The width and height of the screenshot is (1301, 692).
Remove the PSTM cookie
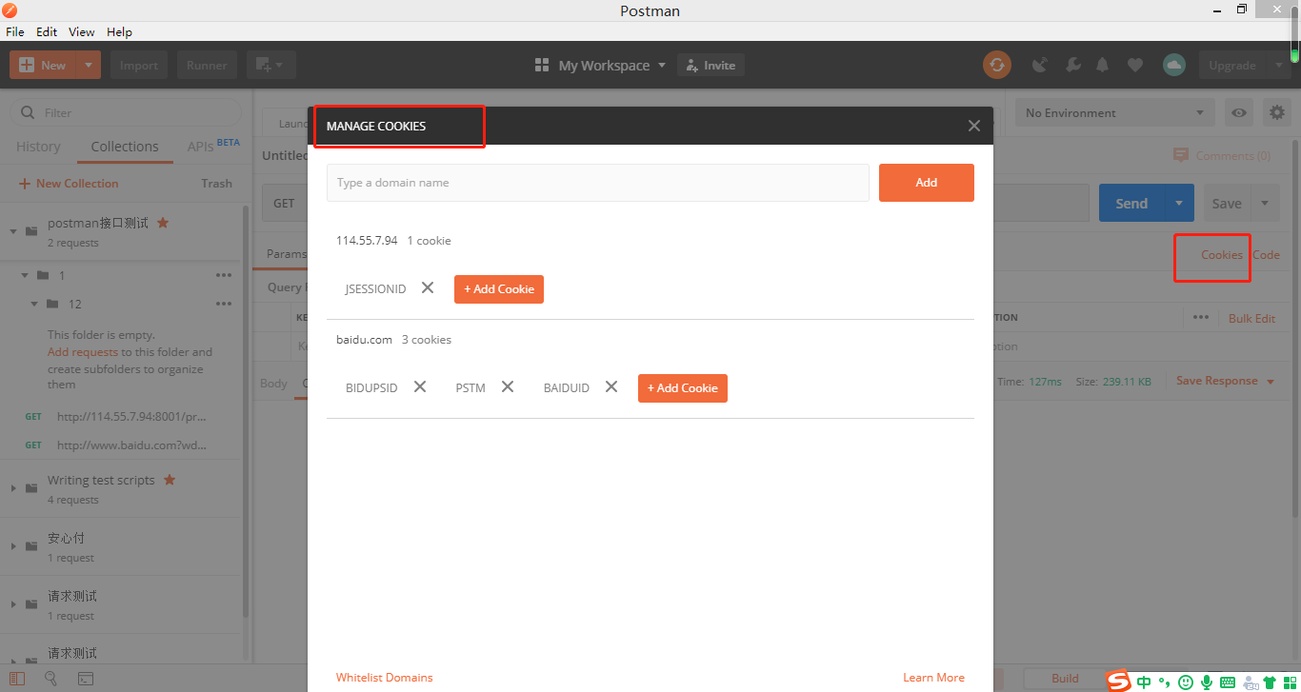click(x=508, y=386)
